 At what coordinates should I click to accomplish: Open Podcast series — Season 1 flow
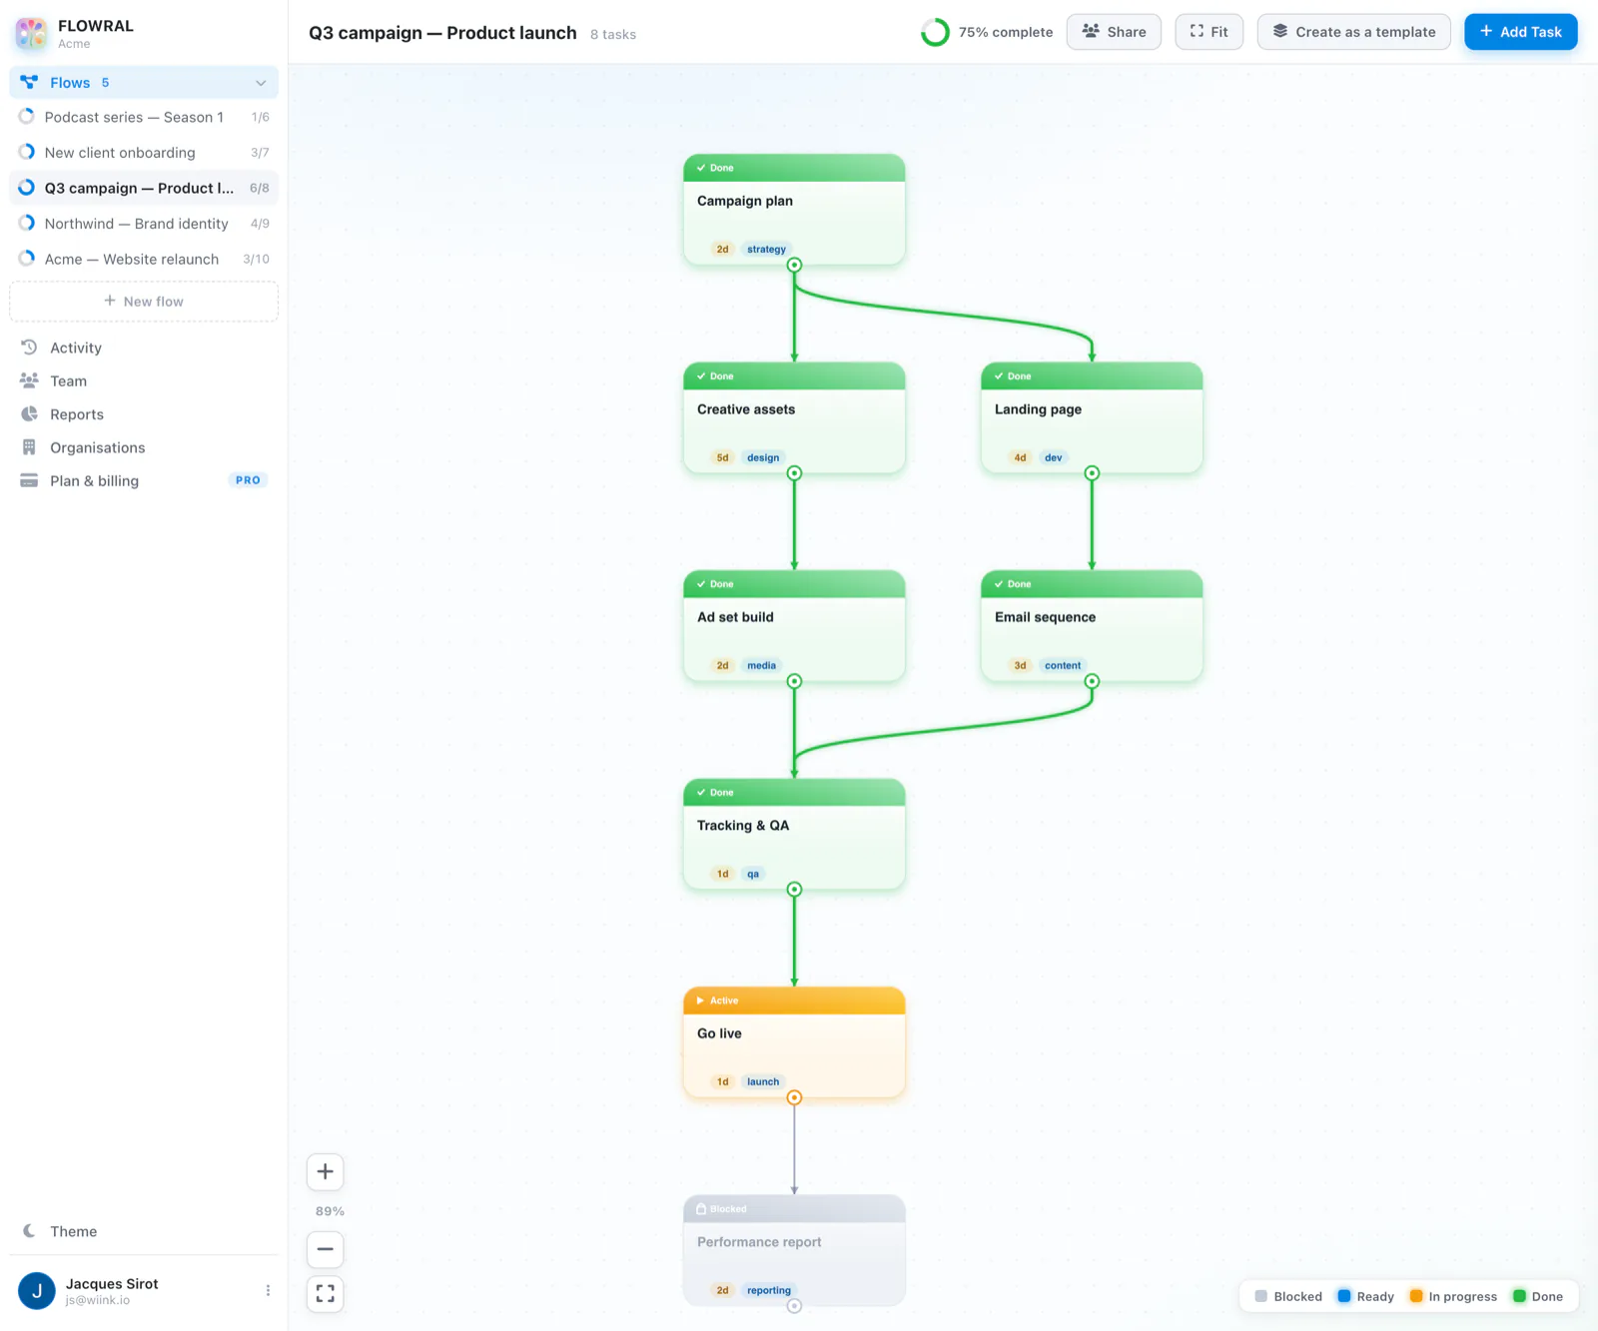tap(144, 117)
